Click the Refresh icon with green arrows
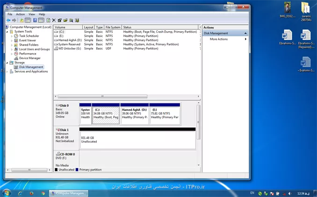This screenshot has width=317, height=197. (x=48, y=20)
